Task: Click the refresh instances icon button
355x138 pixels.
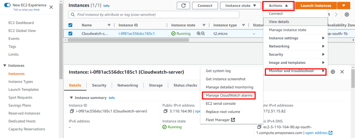Action: pyautogui.click(x=183, y=6)
